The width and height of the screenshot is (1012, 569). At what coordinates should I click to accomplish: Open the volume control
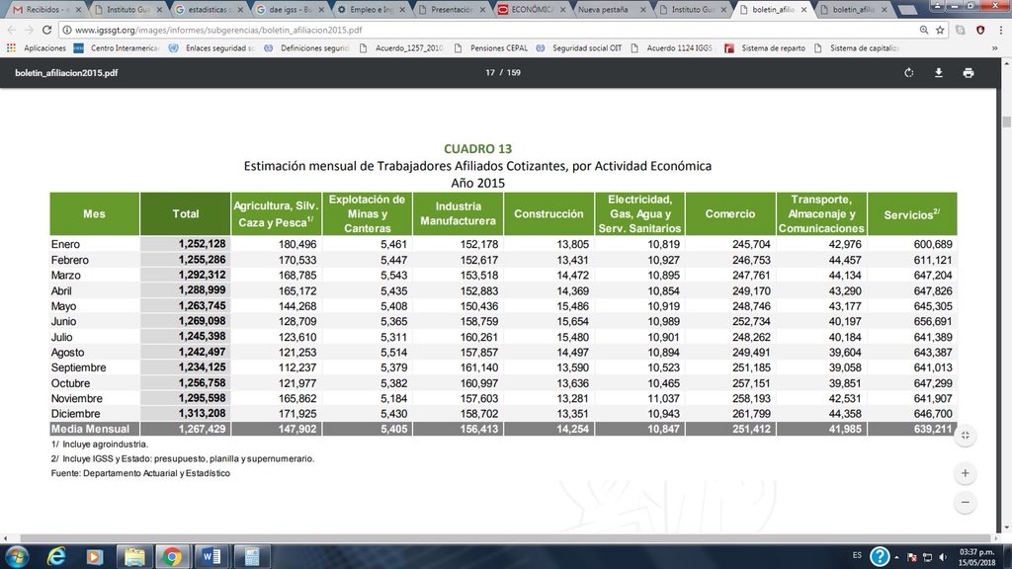click(943, 556)
